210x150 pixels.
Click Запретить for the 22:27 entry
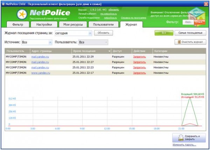click(139, 62)
